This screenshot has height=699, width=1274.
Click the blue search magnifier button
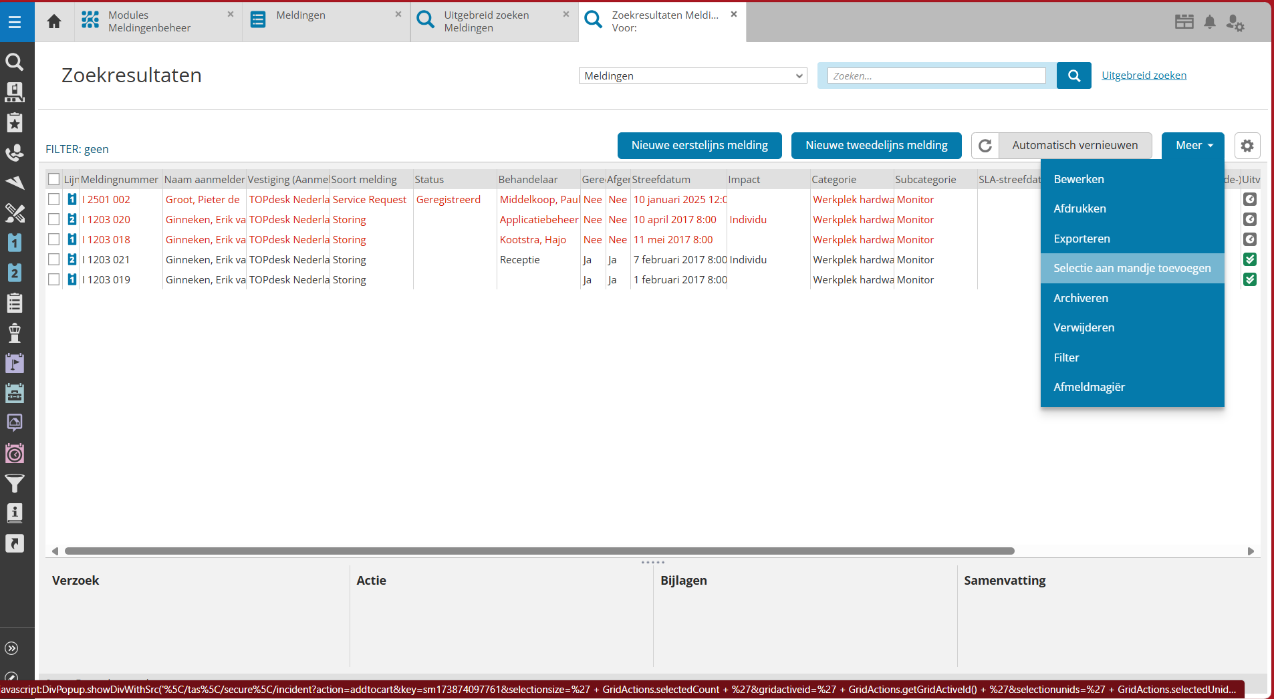point(1073,76)
